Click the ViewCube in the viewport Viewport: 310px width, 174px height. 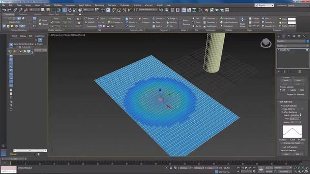pos(266,43)
